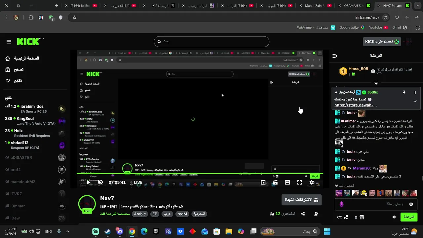Open the home page item in the sidebar
Screen dimensions: 423x238
pyautogui.click(x=22, y=59)
